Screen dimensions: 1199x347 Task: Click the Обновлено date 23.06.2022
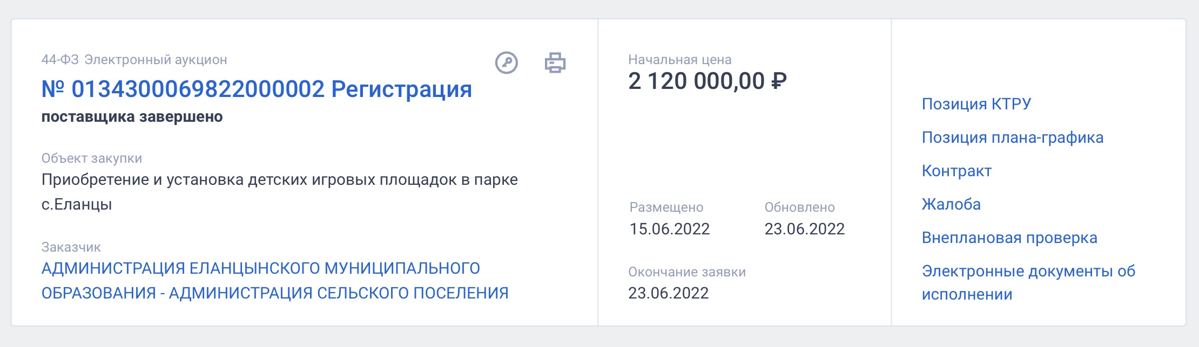pos(805,229)
